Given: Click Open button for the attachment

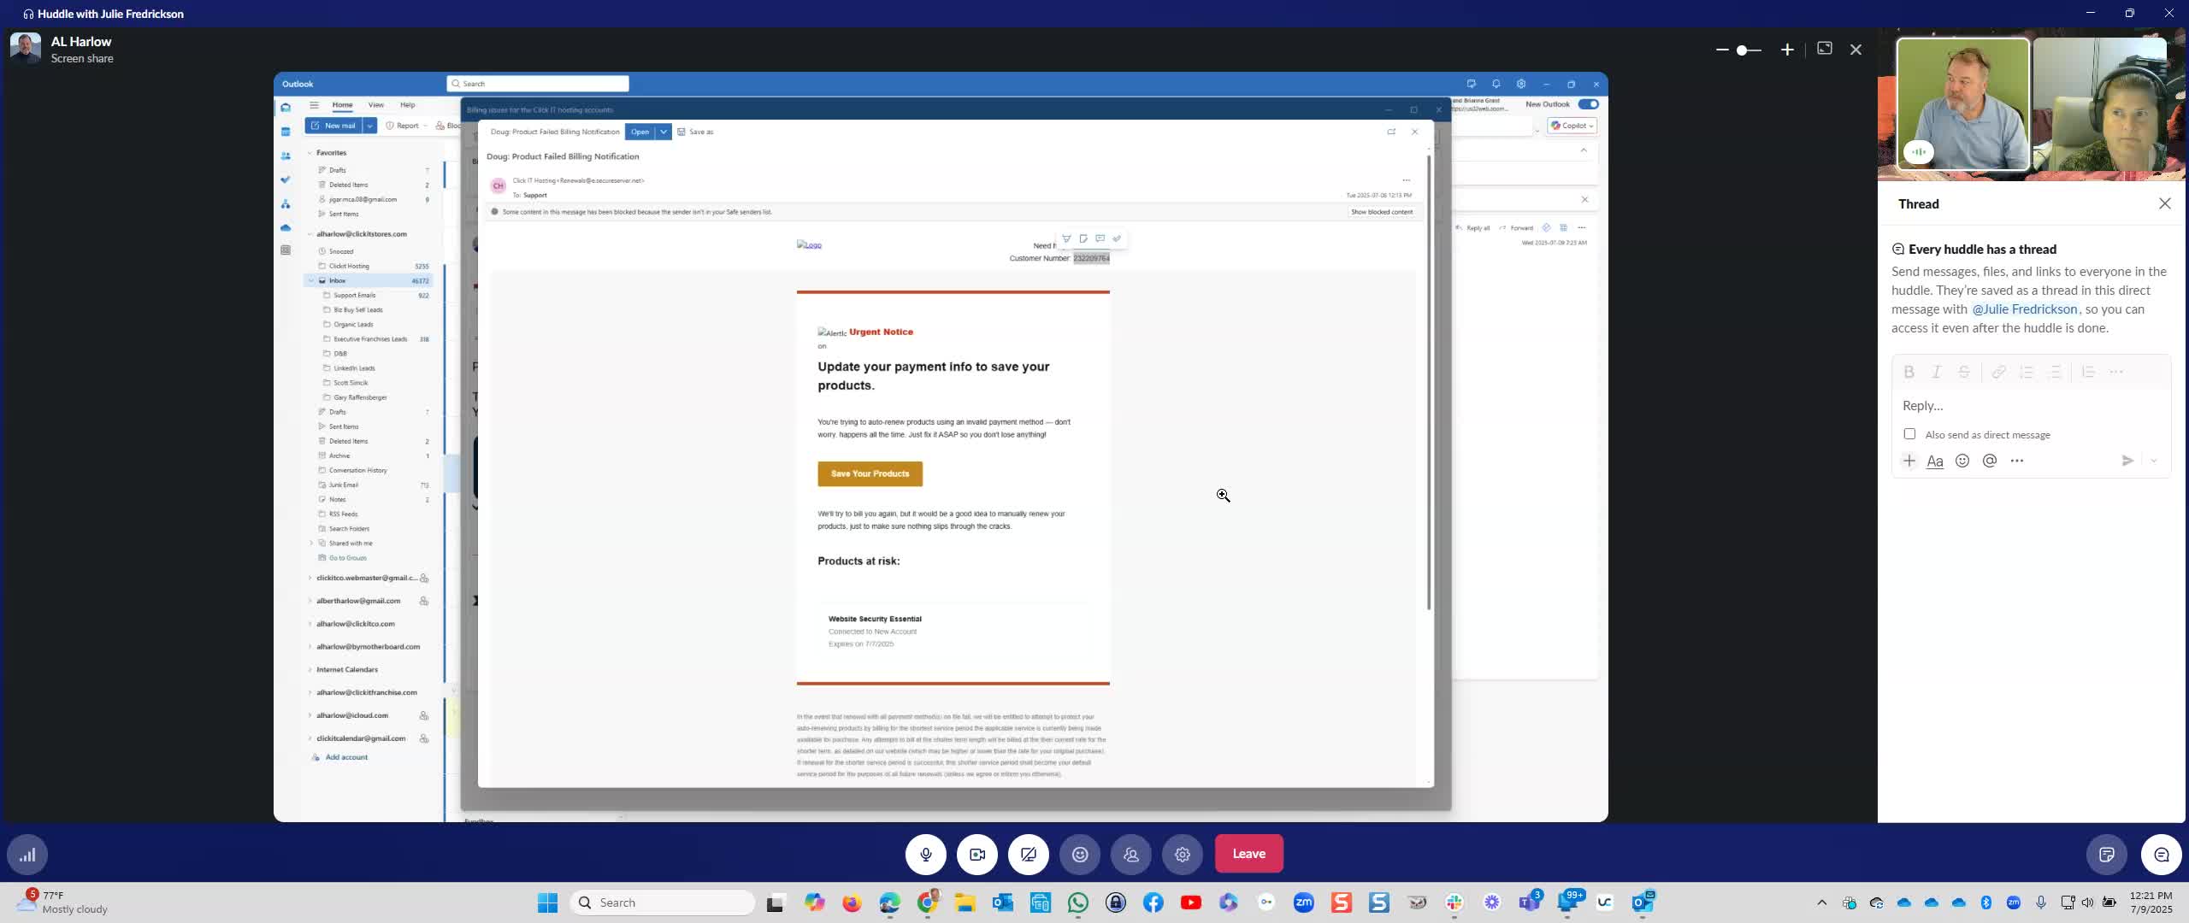Looking at the screenshot, I should pos(640,132).
